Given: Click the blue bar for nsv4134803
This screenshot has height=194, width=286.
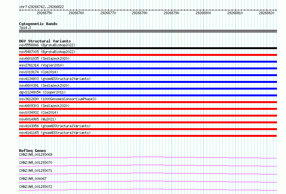Looking at the screenshot, I should [148, 82].
